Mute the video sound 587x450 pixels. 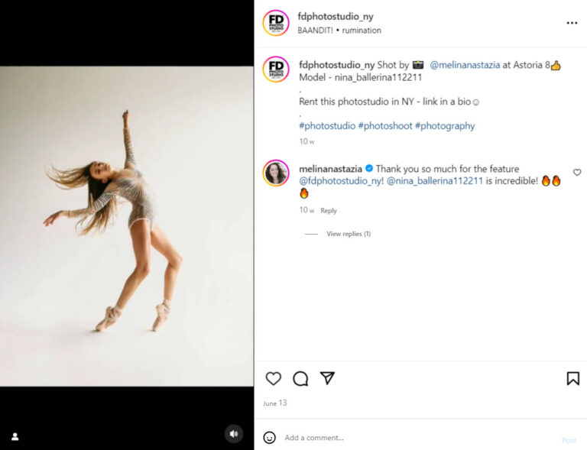[x=234, y=434]
